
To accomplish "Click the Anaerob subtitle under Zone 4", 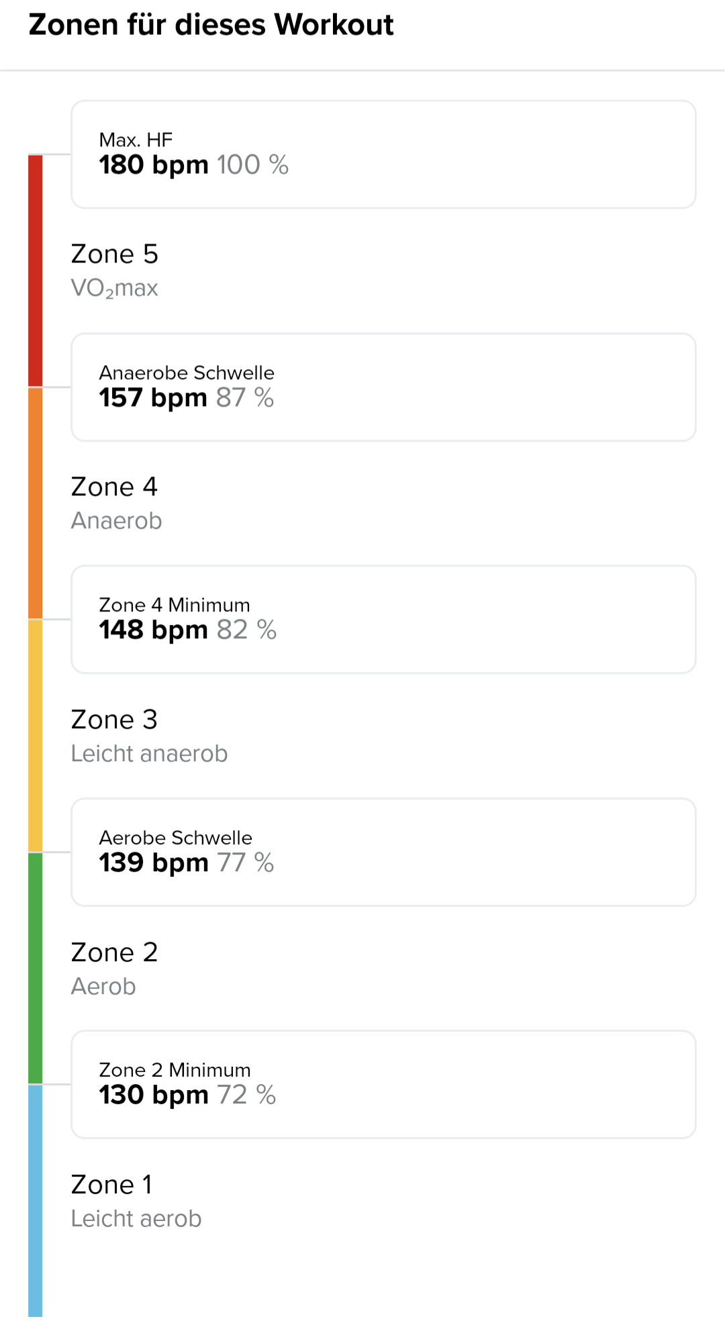I will click(117, 521).
